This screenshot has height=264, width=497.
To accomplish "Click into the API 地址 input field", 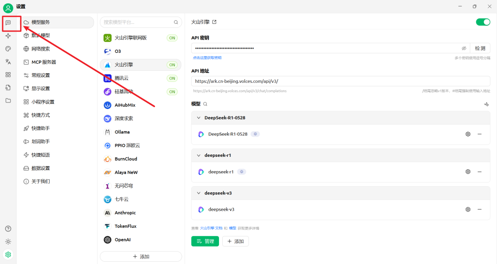I will 341,81.
